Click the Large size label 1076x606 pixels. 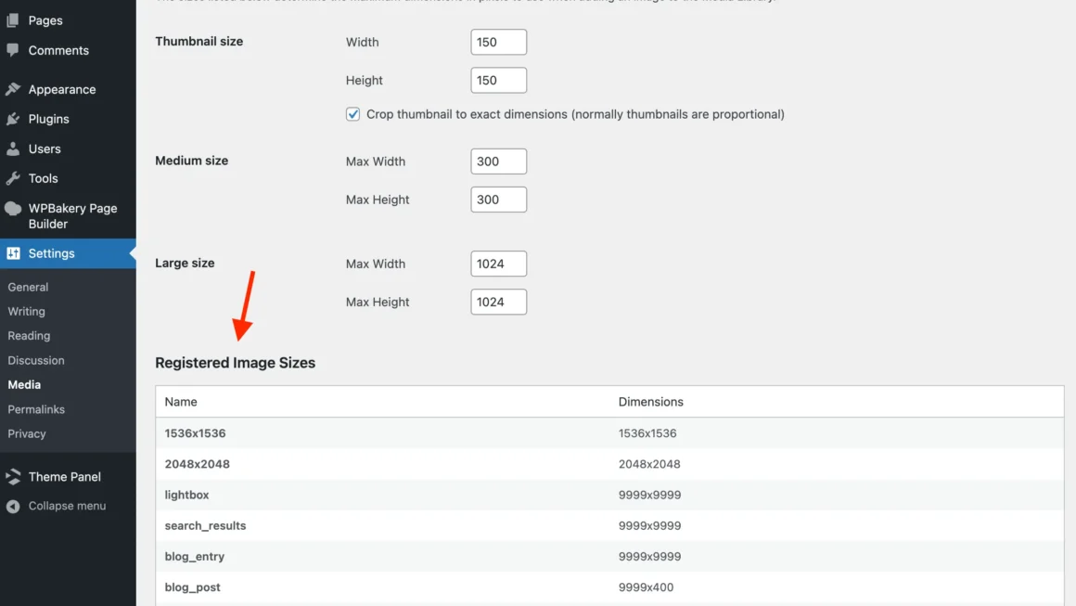pyautogui.click(x=185, y=263)
